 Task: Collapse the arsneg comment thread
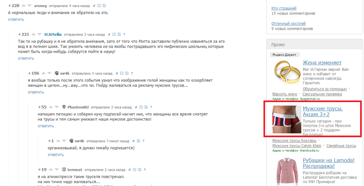click(99, 5)
